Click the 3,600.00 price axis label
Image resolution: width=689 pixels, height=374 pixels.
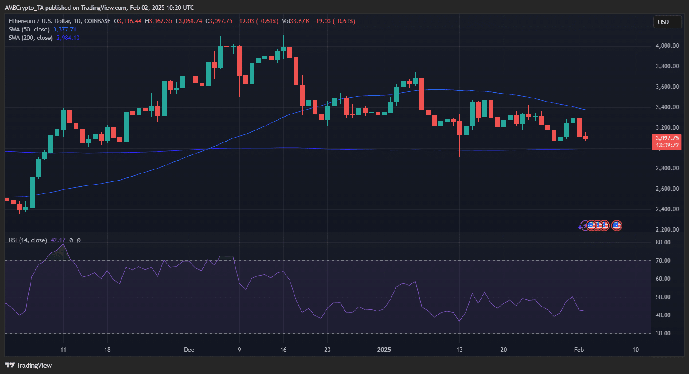(667, 87)
